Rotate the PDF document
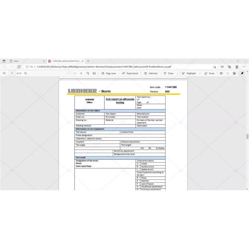 (x=88, y=73)
